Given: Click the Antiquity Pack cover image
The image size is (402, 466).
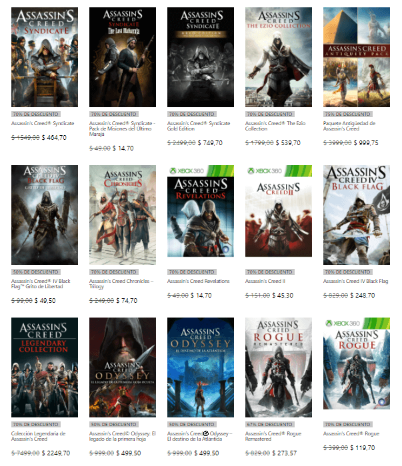Looking at the screenshot, I should (x=357, y=57).
